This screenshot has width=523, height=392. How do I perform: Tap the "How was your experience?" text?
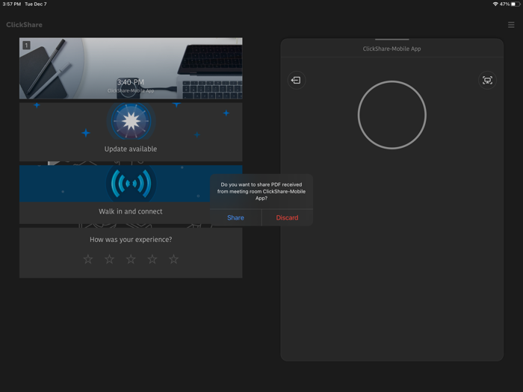point(131,240)
